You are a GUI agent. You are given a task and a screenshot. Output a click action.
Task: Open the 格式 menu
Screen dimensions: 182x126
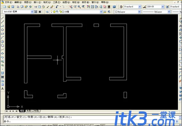[47, 2]
